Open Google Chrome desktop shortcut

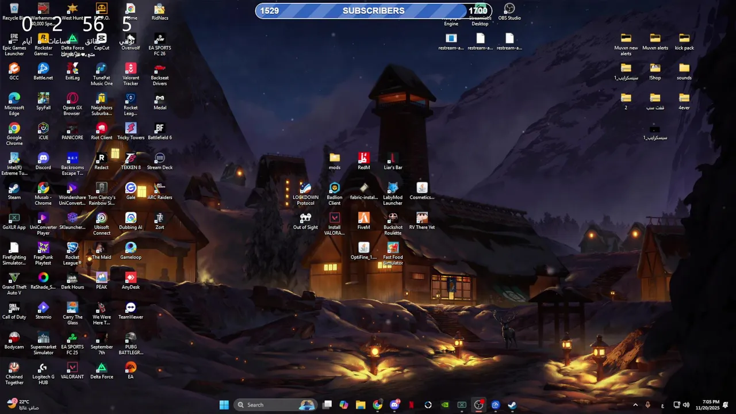pyautogui.click(x=14, y=134)
